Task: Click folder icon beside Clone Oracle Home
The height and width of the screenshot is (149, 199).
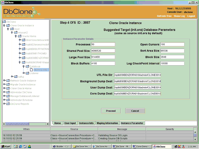Action: (8, 88)
